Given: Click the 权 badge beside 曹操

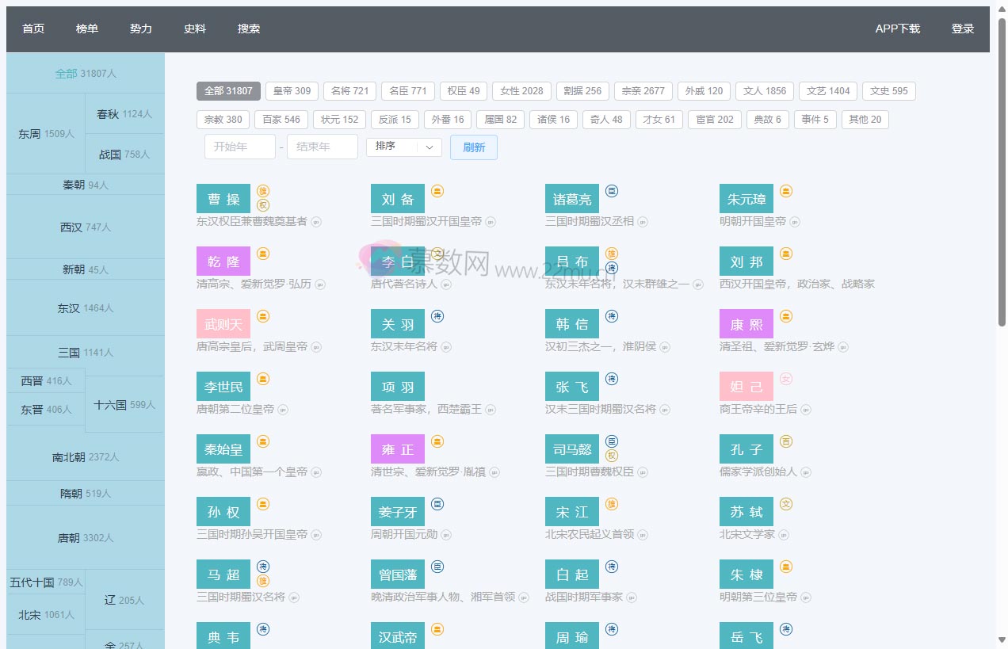Looking at the screenshot, I should (263, 205).
